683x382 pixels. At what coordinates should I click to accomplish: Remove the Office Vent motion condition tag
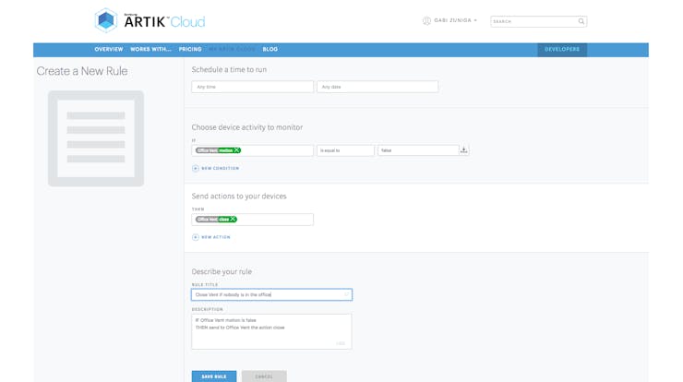point(237,149)
